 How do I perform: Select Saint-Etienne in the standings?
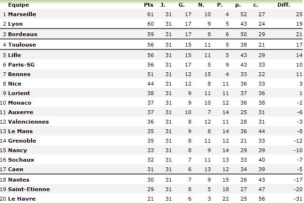(x=29, y=189)
